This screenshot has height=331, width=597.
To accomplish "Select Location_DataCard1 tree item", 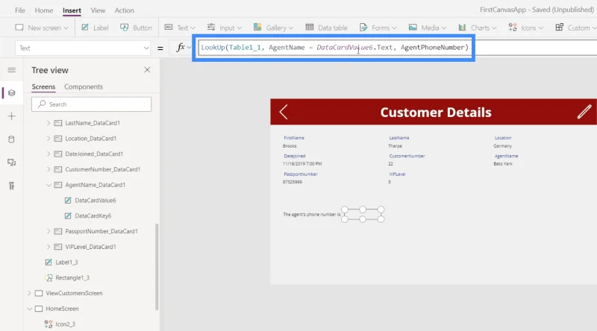I will click(x=90, y=139).
